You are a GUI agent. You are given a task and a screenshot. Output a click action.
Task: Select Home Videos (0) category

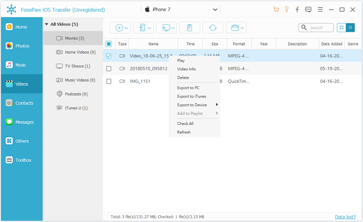(x=73, y=52)
